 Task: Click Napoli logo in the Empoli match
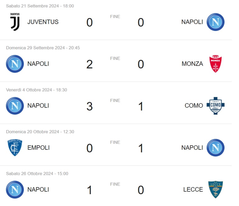(215, 148)
